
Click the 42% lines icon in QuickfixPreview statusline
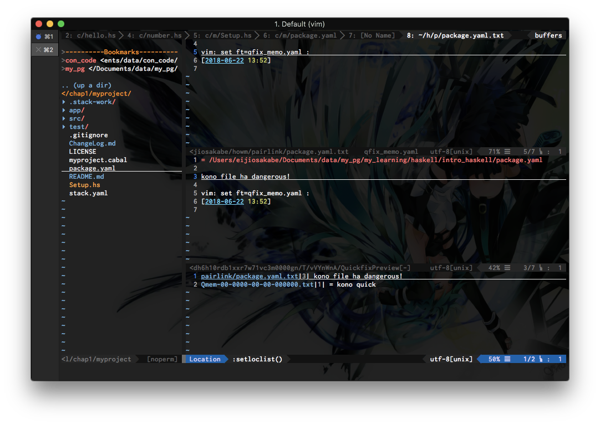pyautogui.click(x=507, y=268)
